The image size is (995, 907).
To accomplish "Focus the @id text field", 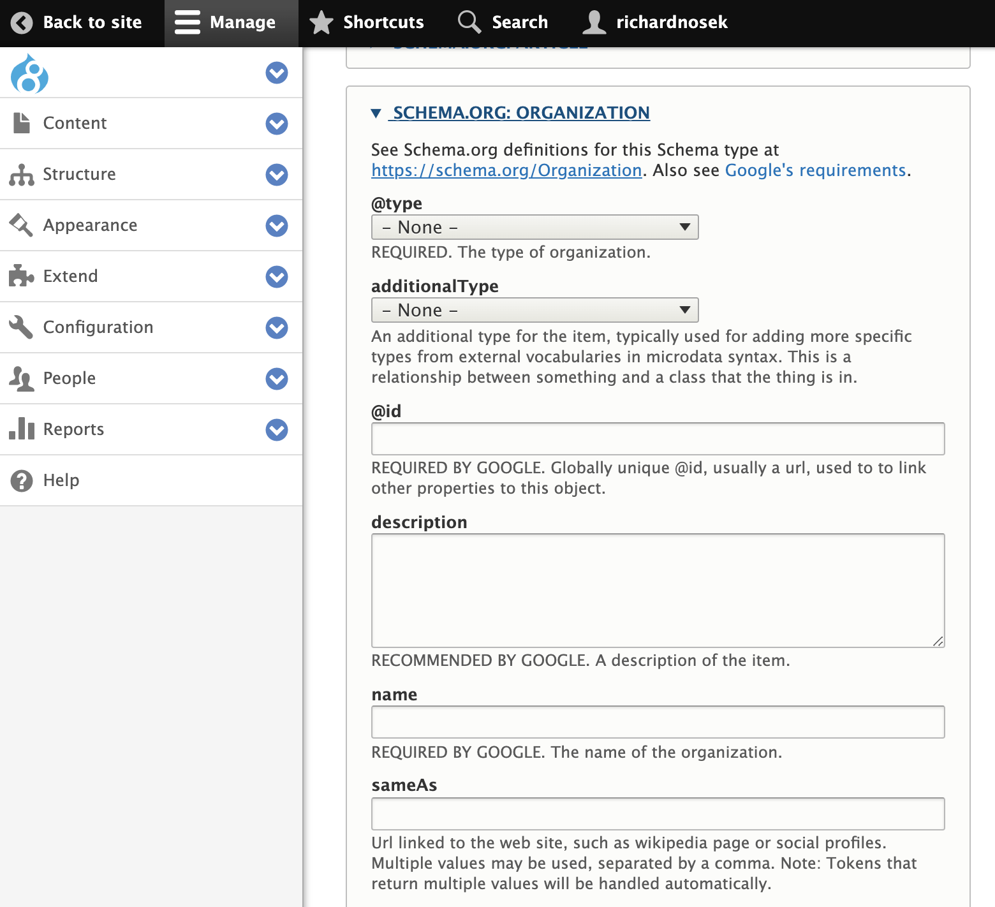I will pos(658,439).
